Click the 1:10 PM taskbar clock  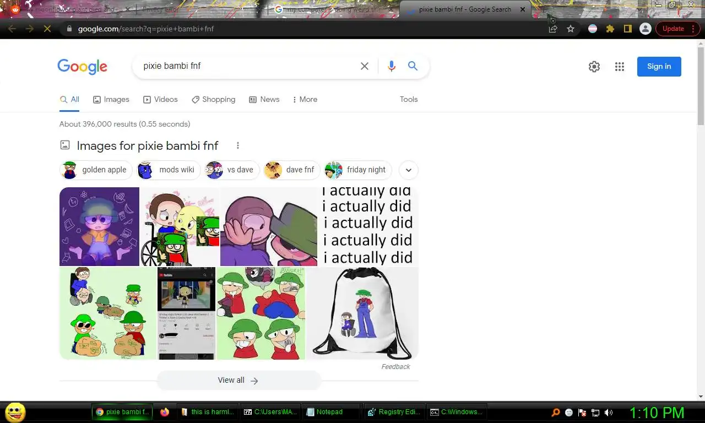pyautogui.click(x=657, y=413)
